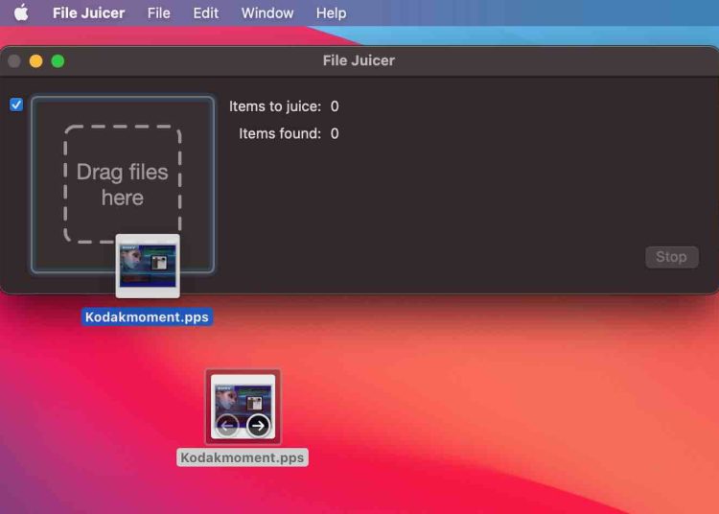
Task: Open the File menu
Action: pyautogui.click(x=159, y=13)
